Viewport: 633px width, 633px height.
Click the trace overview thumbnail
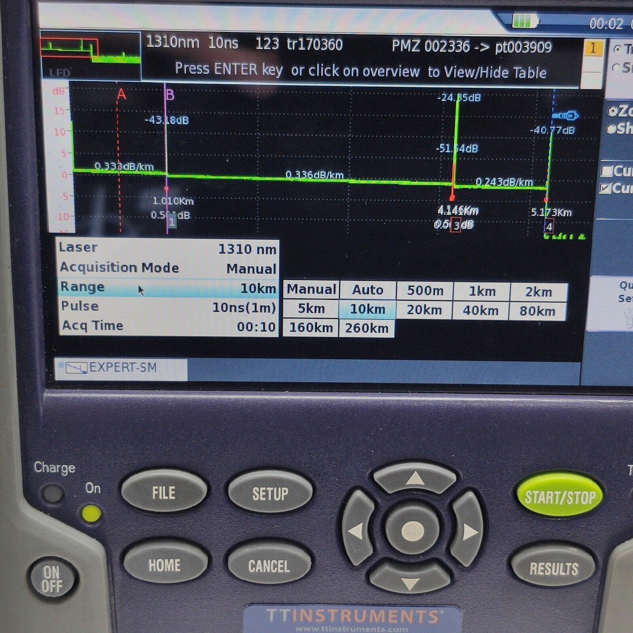91,55
